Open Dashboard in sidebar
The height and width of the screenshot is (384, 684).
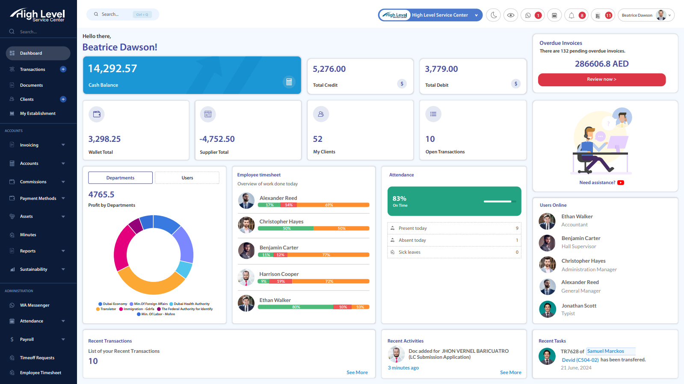38,53
